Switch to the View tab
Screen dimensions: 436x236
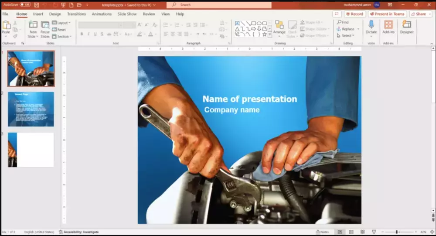tap(165, 14)
